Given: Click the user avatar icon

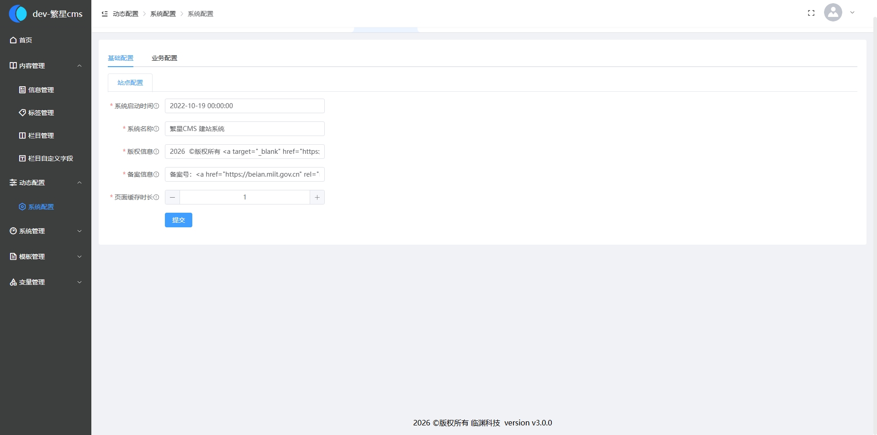Looking at the screenshot, I should [x=833, y=13].
